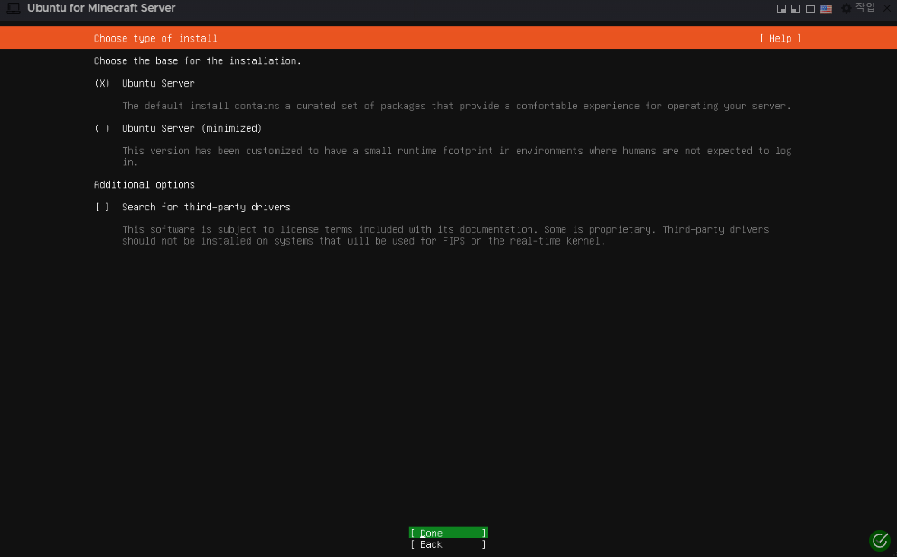This screenshot has width=897, height=557.
Task: Switch console to full window view icon
Action: tap(810, 8)
